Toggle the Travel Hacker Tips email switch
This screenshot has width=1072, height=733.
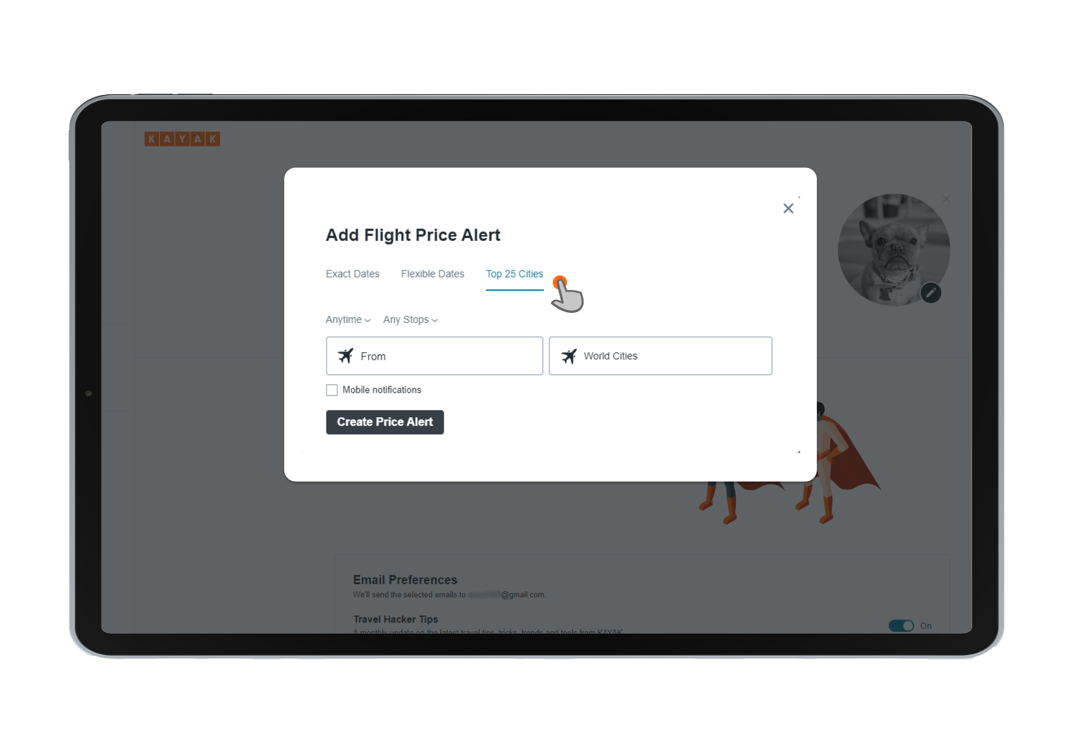(x=901, y=625)
